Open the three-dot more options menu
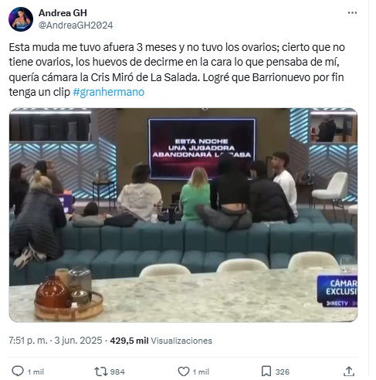Screen dimensions: 376x380 tap(352, 12)
